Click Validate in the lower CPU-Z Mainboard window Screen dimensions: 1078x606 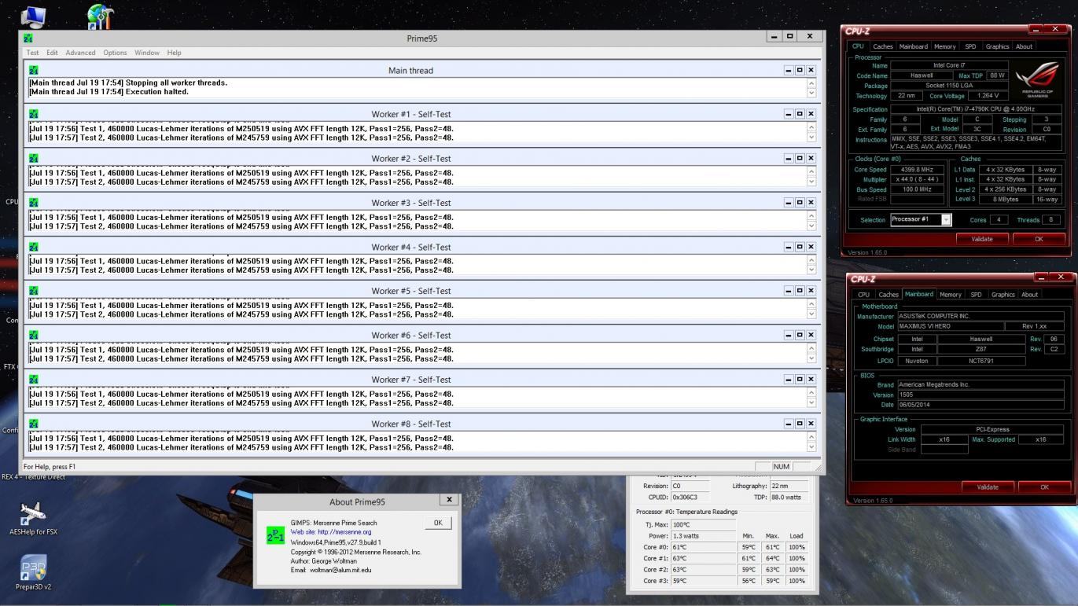[988, 487]
